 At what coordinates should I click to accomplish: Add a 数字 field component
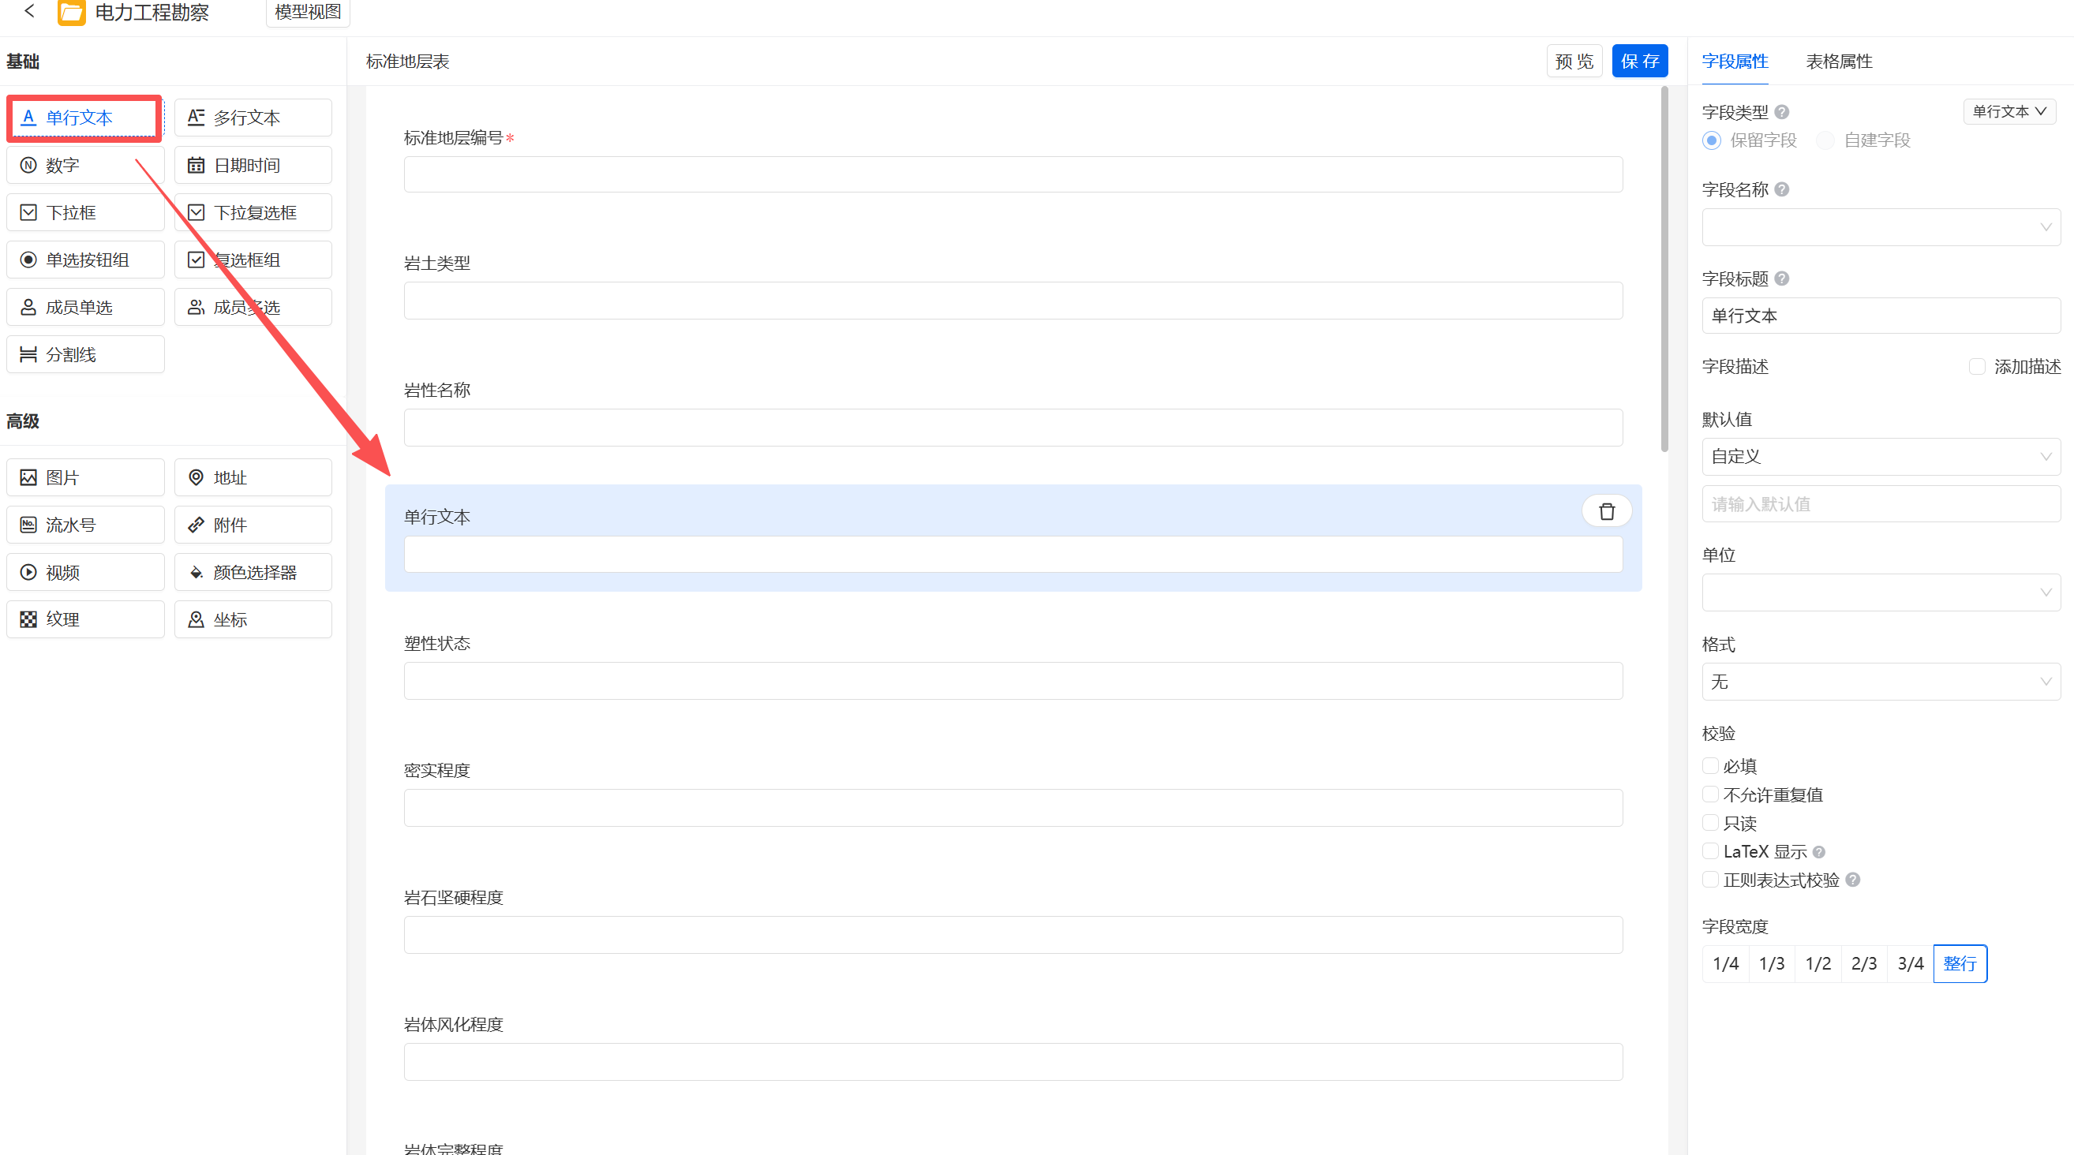pyautogui.click(x=85, y=165)
